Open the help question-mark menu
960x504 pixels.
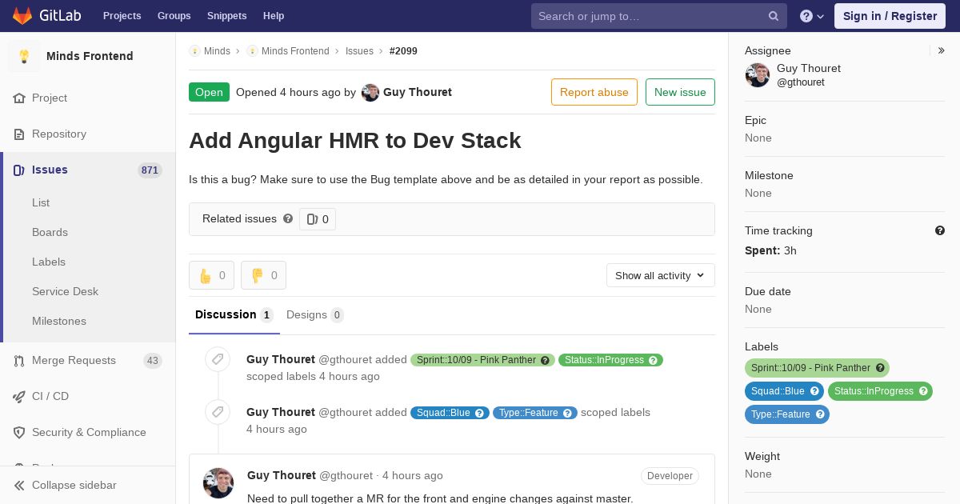click(x=812, y=16)
